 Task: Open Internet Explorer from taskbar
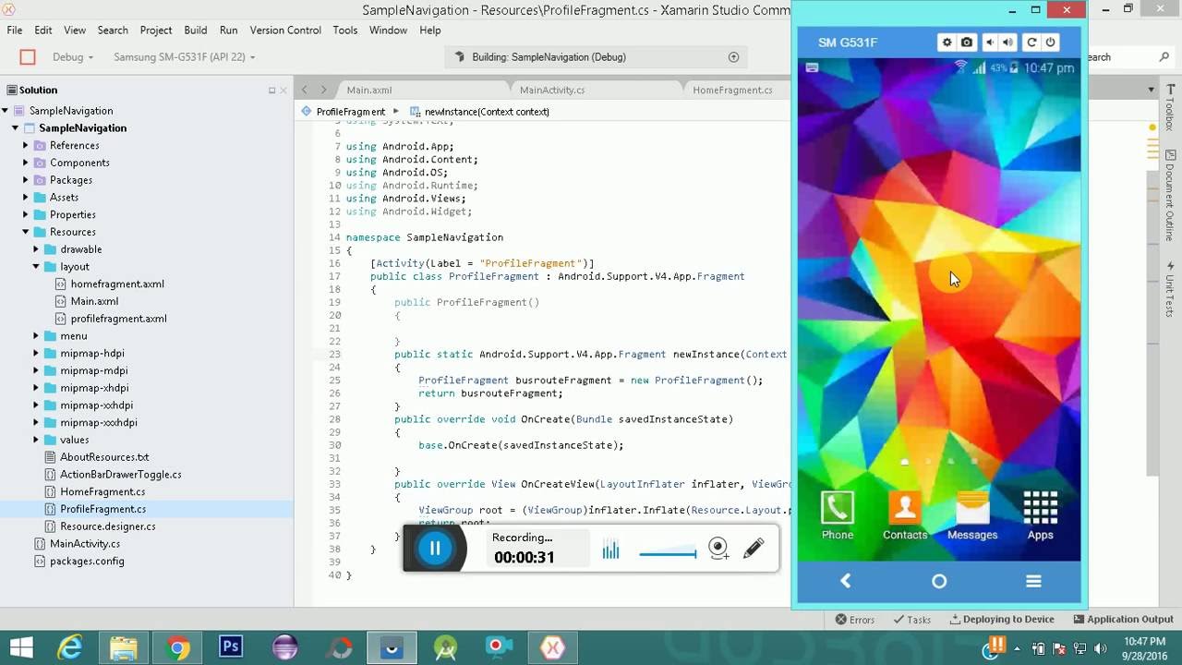[70, 647]
